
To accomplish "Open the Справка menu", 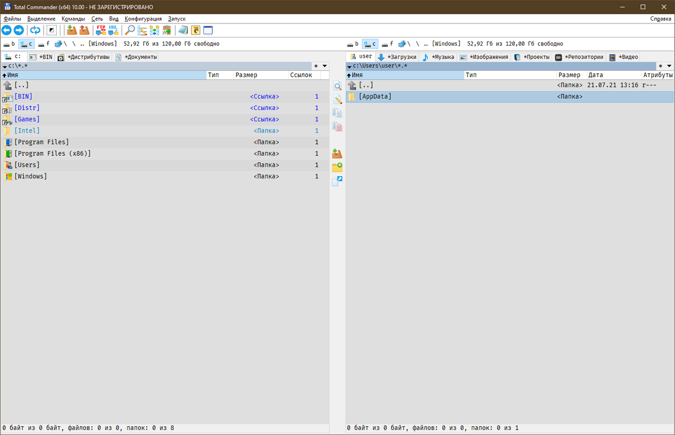I will coord(661,18).
